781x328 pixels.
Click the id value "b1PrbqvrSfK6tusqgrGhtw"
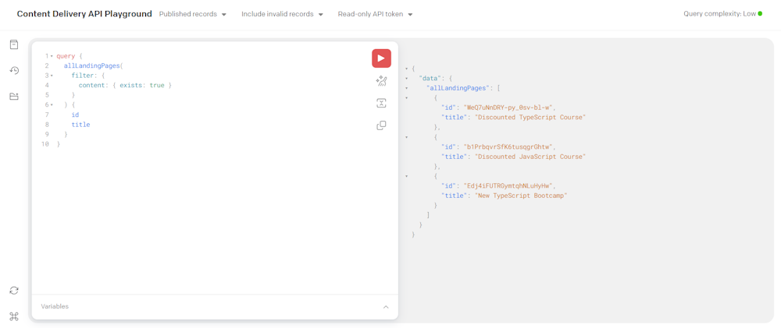508,146
